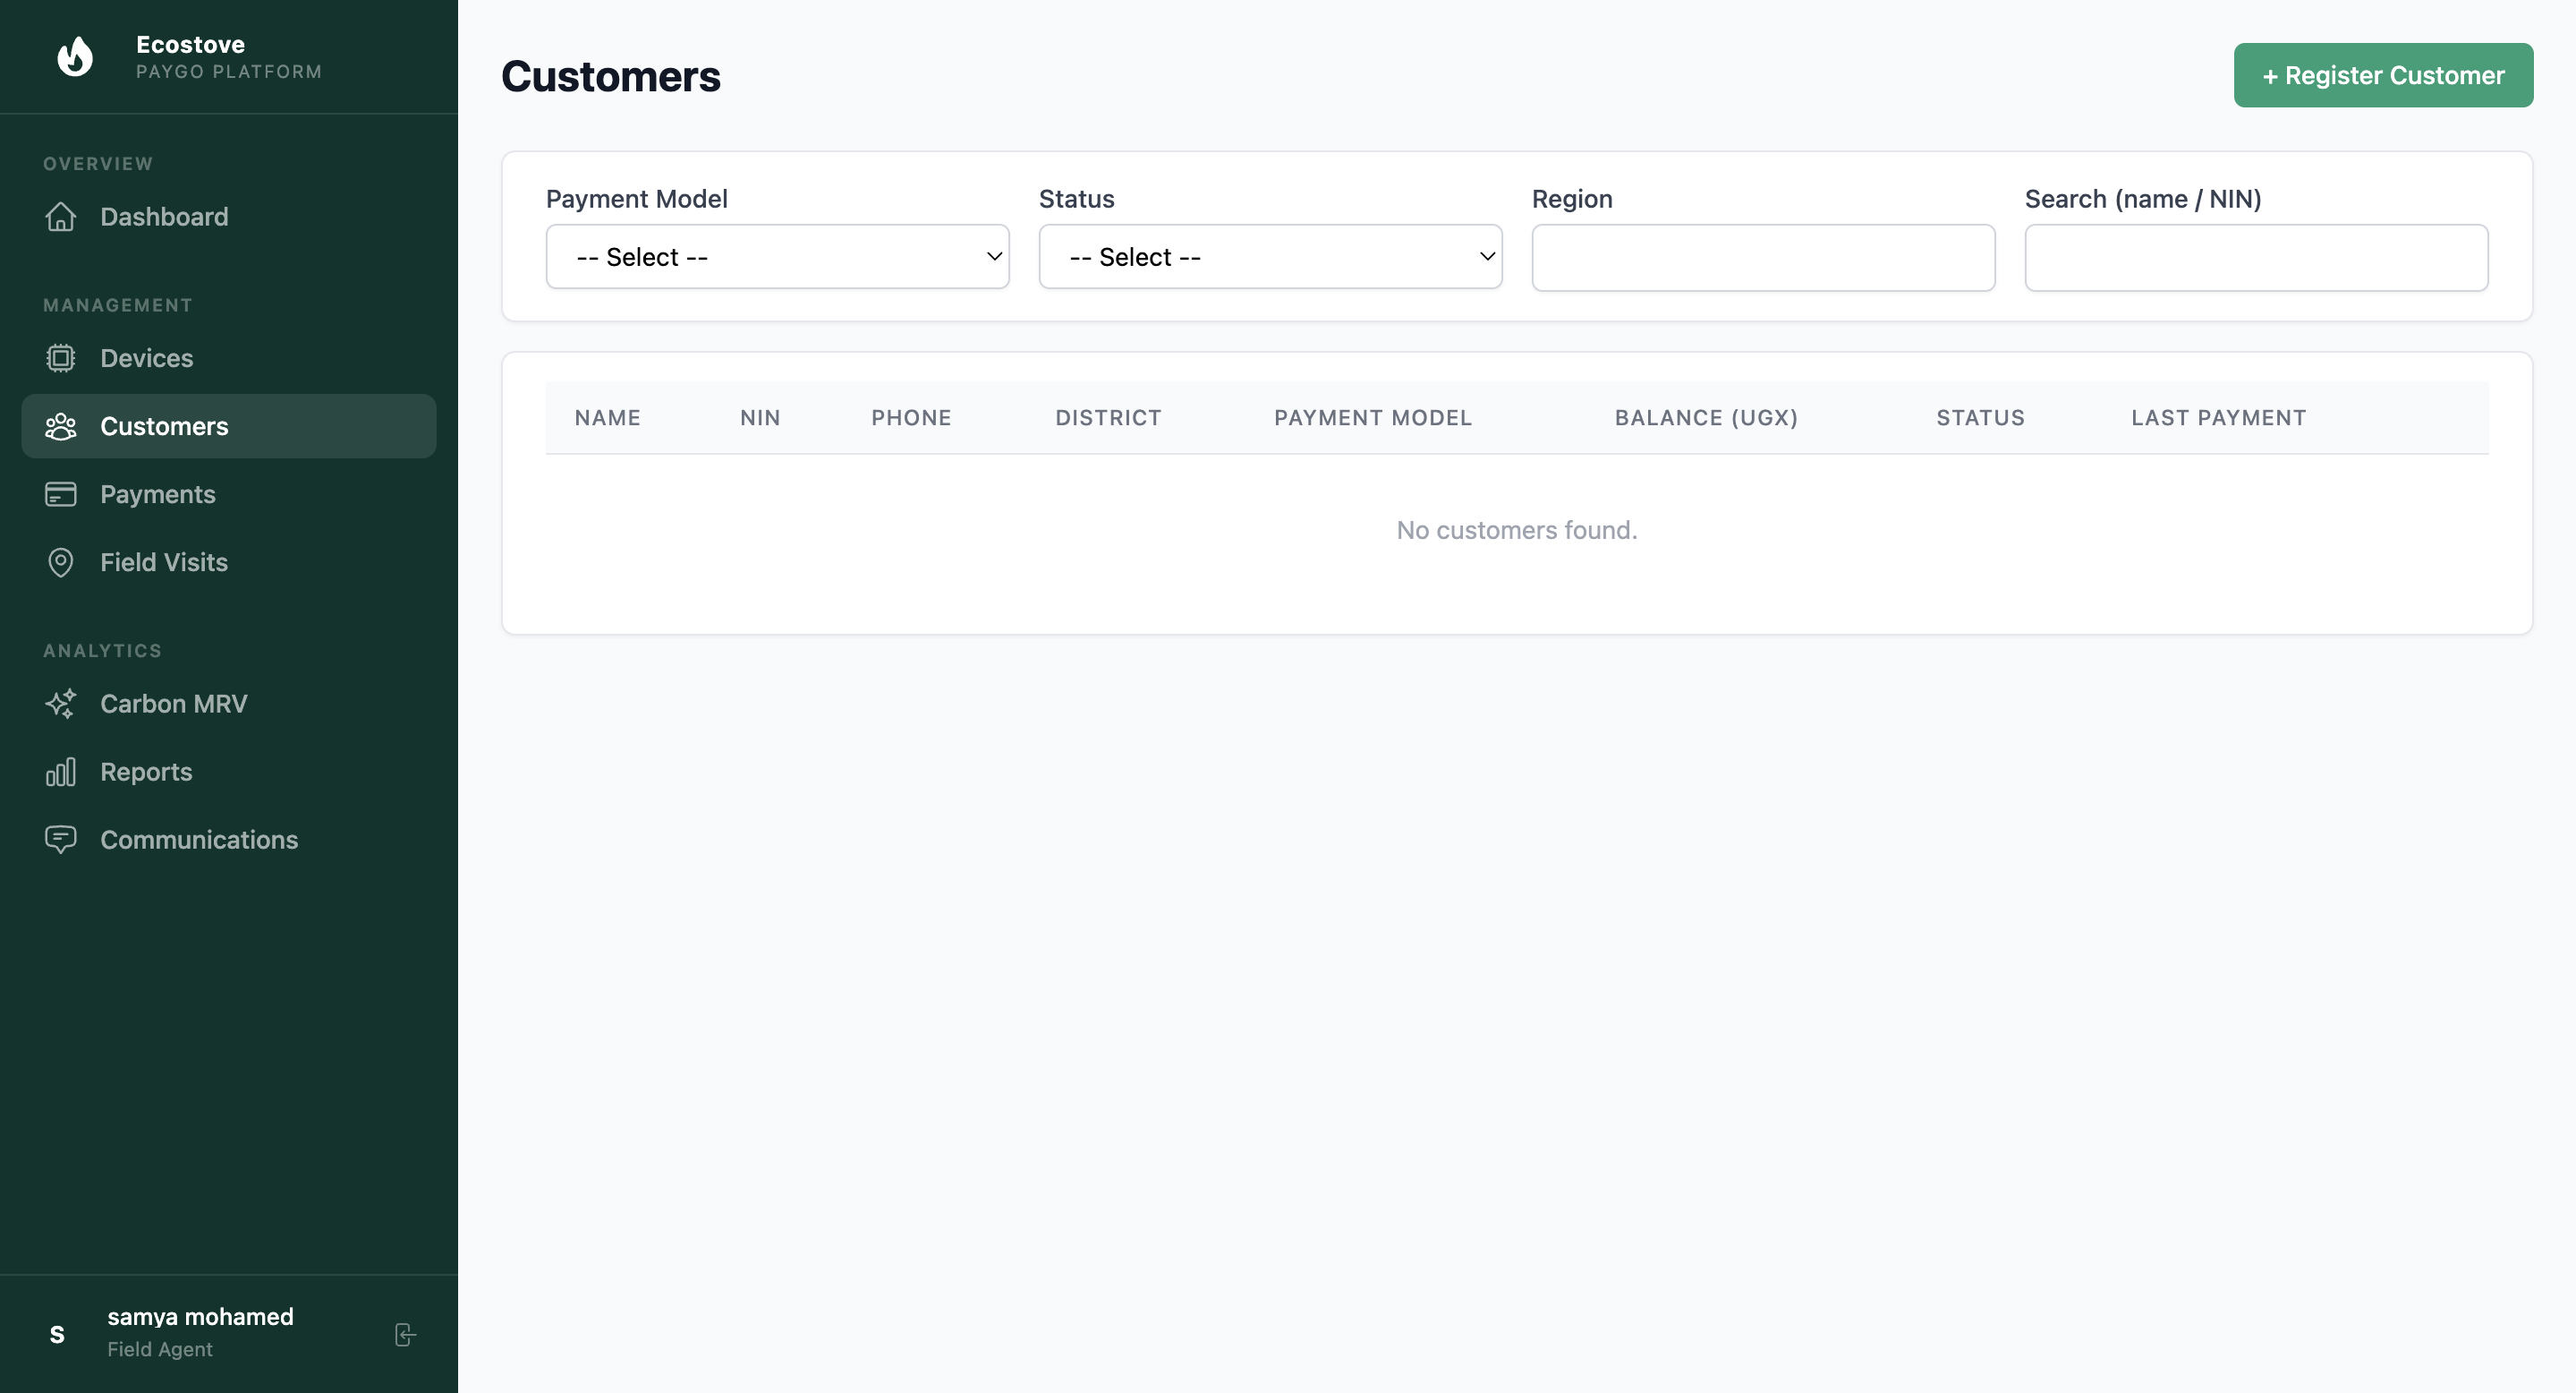Click the user avatar circle labeled S
The height and width of the screenshot is (1393, 2576).
coord(57,1334)
